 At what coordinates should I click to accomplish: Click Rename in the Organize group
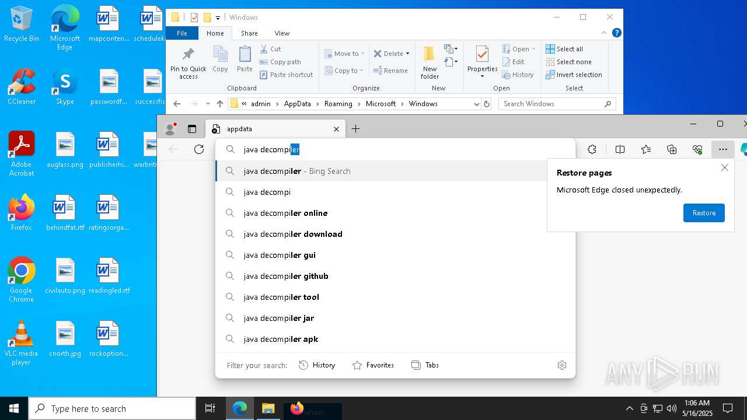click(390, 71)
